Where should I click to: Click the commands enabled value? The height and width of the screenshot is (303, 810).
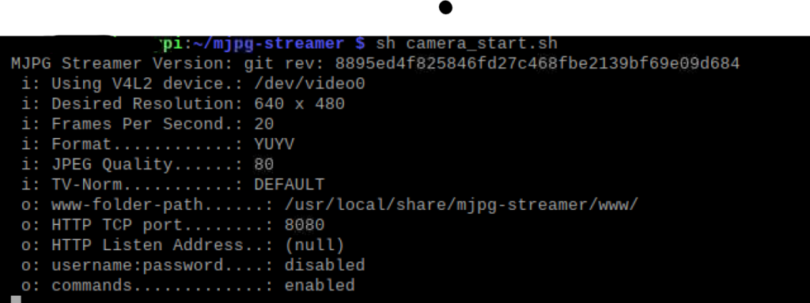coord(320,286)
